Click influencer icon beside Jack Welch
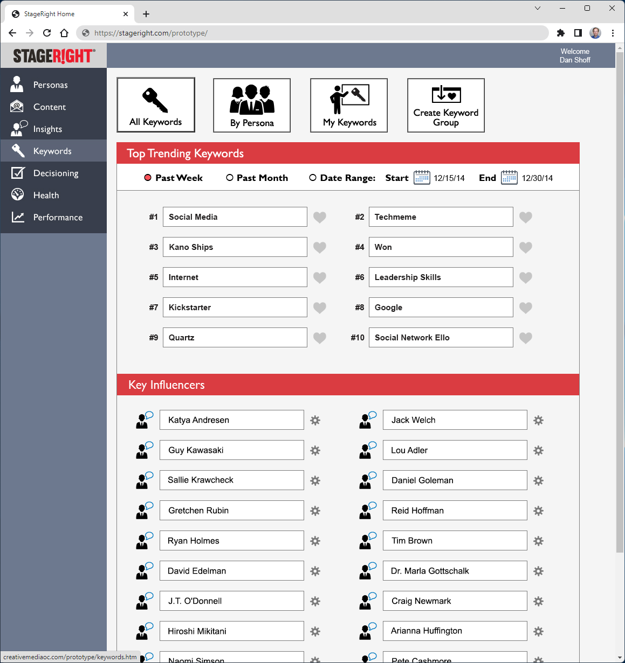625x663 pixels. click(368, 420)
